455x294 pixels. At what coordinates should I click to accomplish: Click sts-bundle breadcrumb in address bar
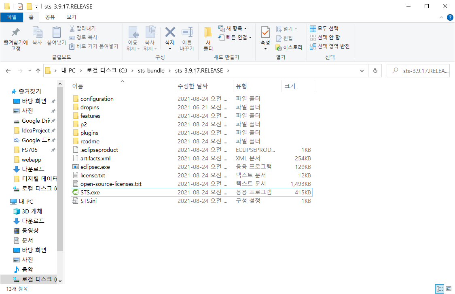click(x=151, y=70)
